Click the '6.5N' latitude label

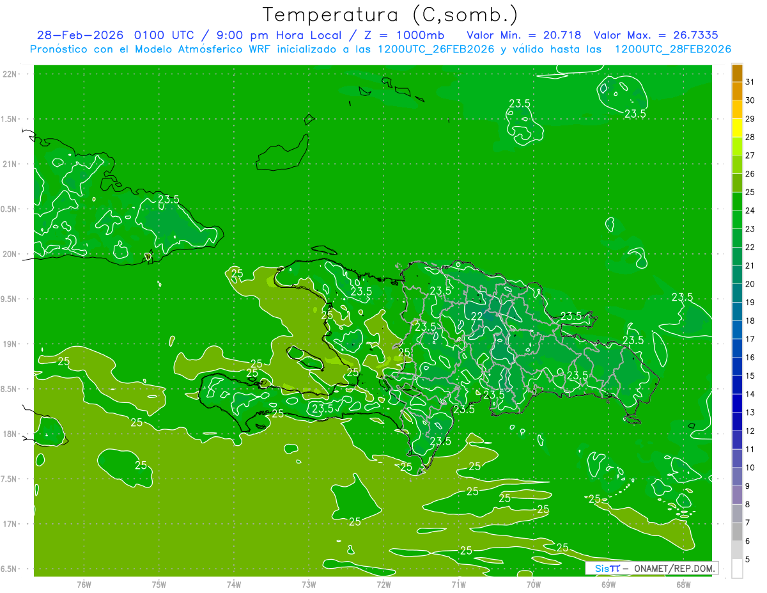(10, 569)
